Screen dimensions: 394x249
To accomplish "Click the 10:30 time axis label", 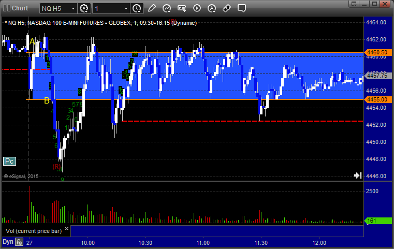I will pyautogui.click(x=145, y=243).
